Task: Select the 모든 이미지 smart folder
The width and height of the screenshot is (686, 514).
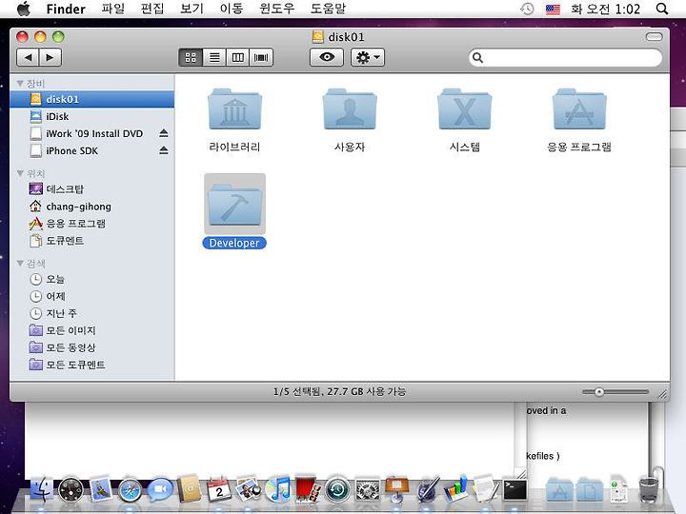Action: tap(91, 330)
